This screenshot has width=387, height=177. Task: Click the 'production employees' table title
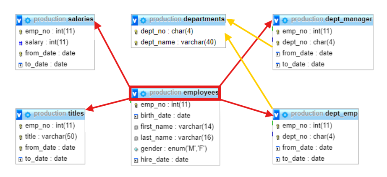click(x=184, y=93)
